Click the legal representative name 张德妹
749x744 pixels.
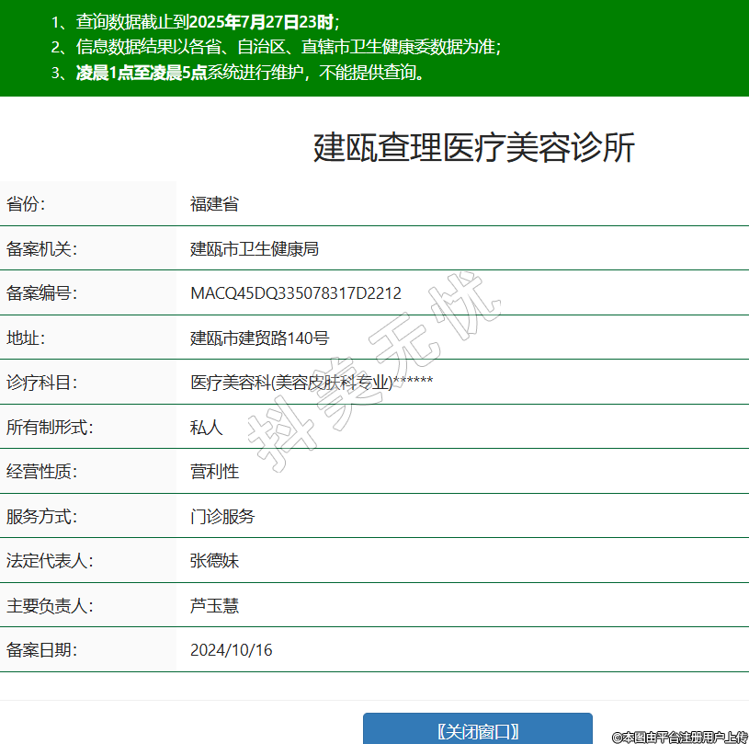click(214, 560)
